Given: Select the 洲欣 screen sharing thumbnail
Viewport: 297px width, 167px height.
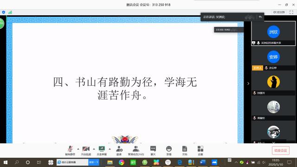Looking at the screenshot, I should click(x=273, y=33).
